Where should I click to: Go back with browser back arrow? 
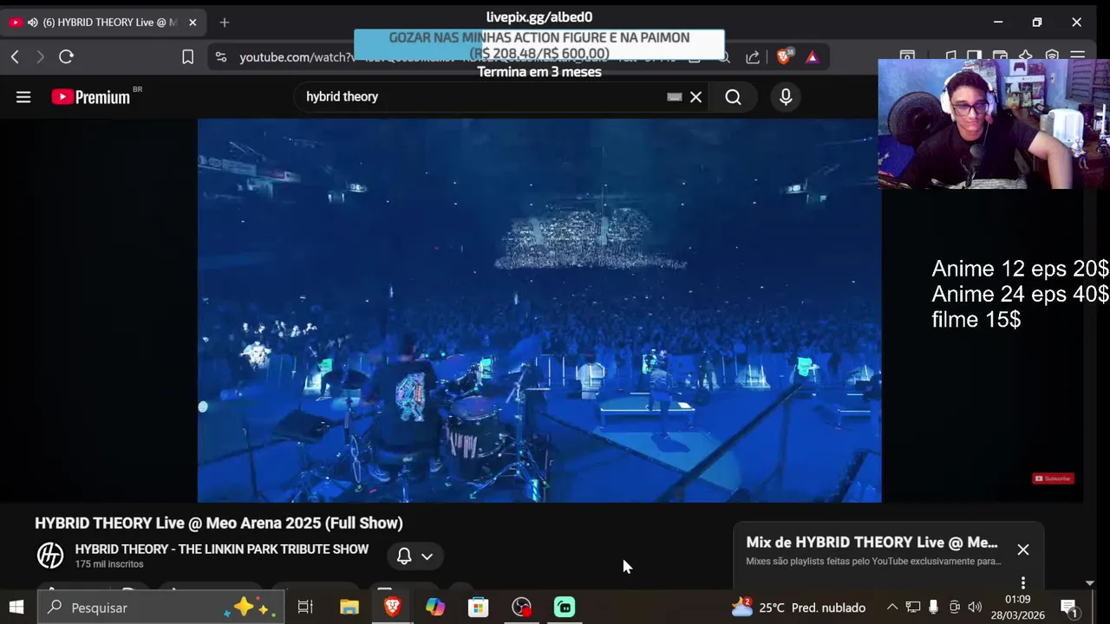pos(15,57)
